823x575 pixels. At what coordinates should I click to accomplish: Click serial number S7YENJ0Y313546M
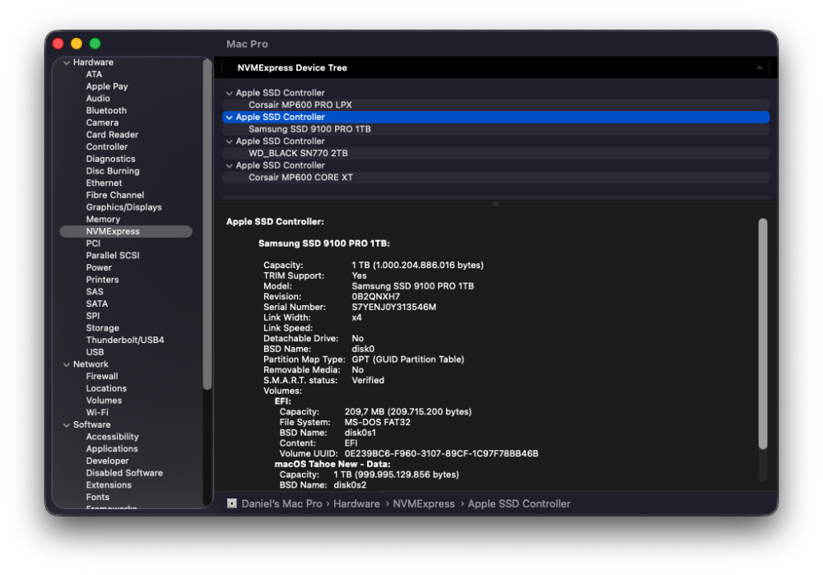tap(393, 307)
